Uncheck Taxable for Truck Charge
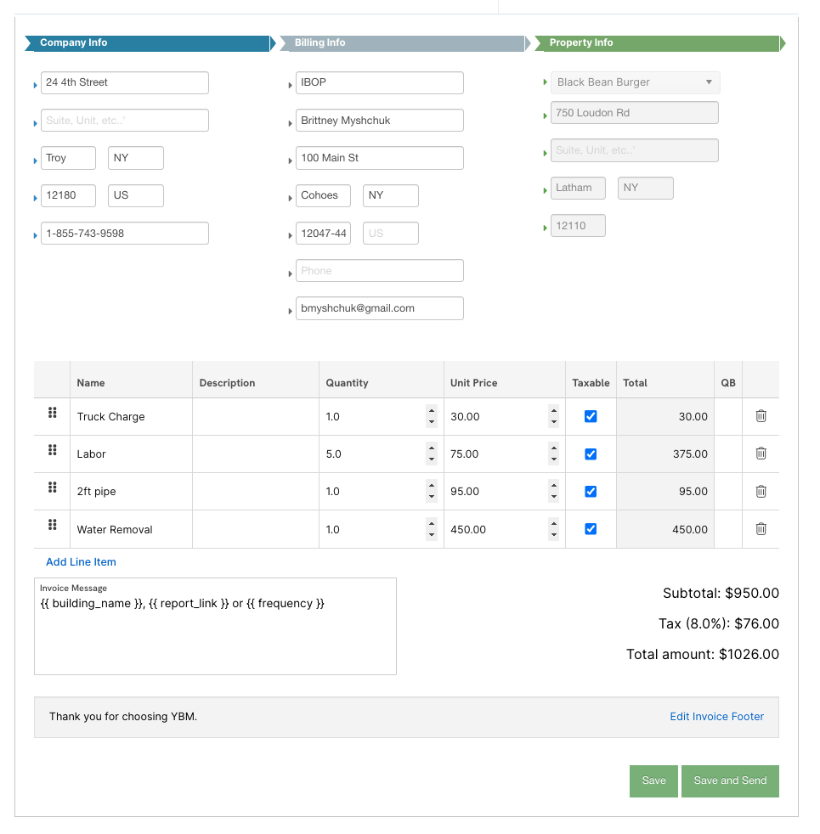This screenshot has width=820, height=834. [x=591, y=416]
